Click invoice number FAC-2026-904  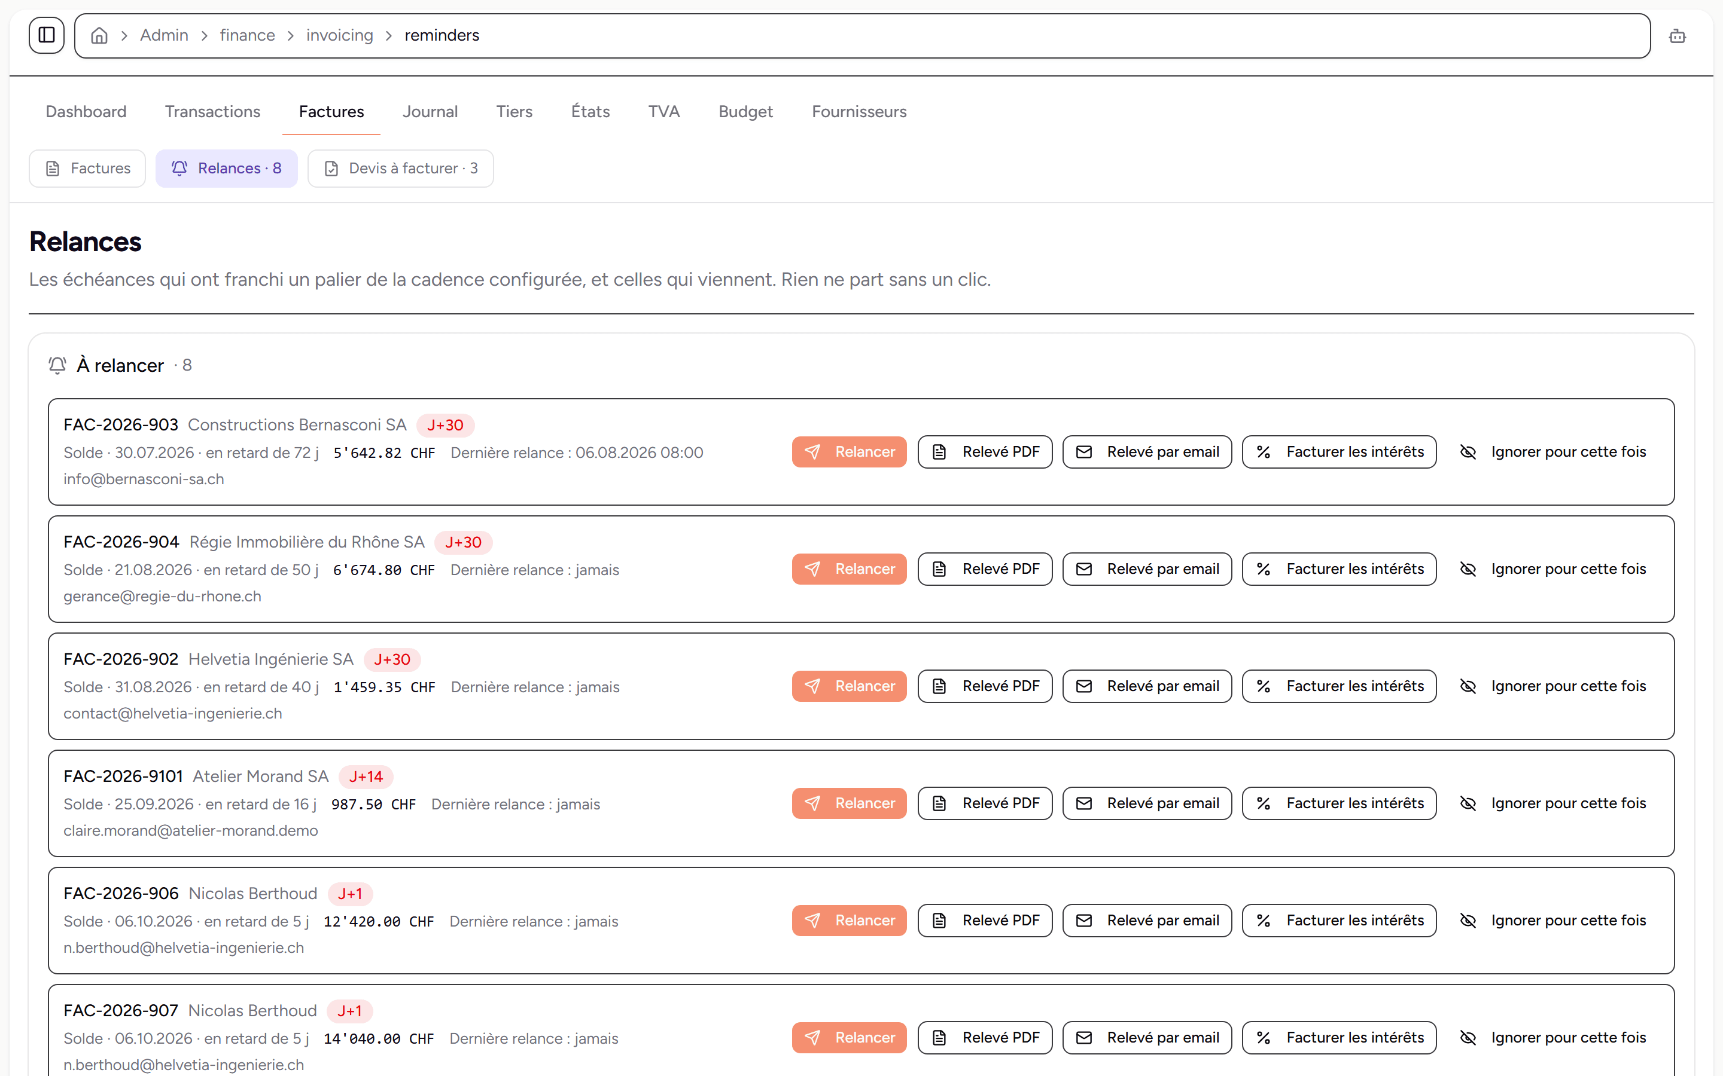pyautogui.click(x=121, y=542)
